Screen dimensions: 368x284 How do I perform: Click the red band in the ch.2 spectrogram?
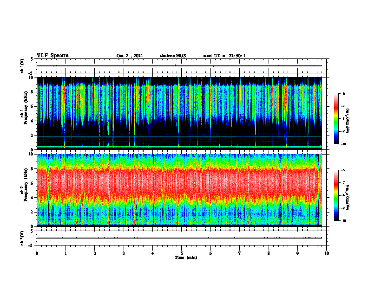pyautogui.click(x=179, y=183)
